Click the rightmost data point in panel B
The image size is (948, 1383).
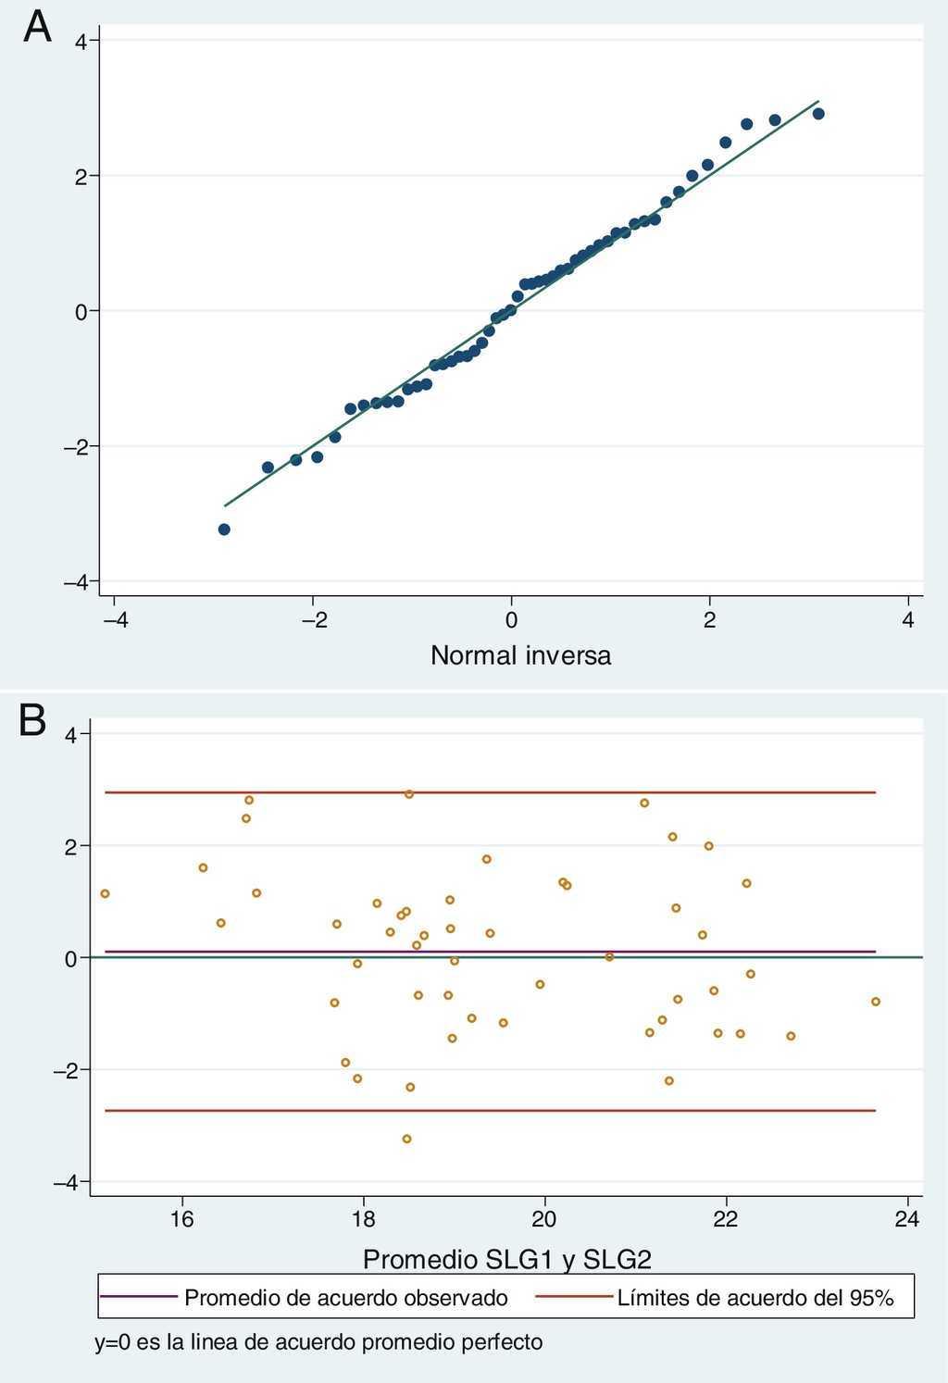876,1002
